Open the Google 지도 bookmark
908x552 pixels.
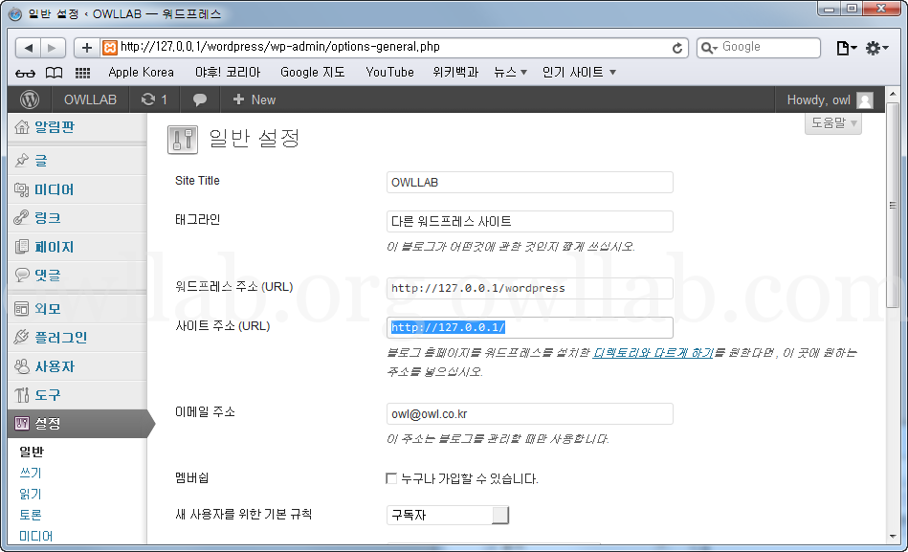(313, 73)
